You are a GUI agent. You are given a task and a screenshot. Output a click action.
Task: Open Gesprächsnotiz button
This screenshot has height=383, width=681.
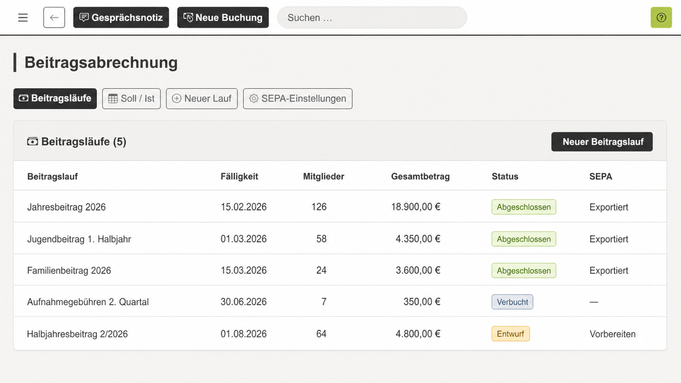[121, 18]
